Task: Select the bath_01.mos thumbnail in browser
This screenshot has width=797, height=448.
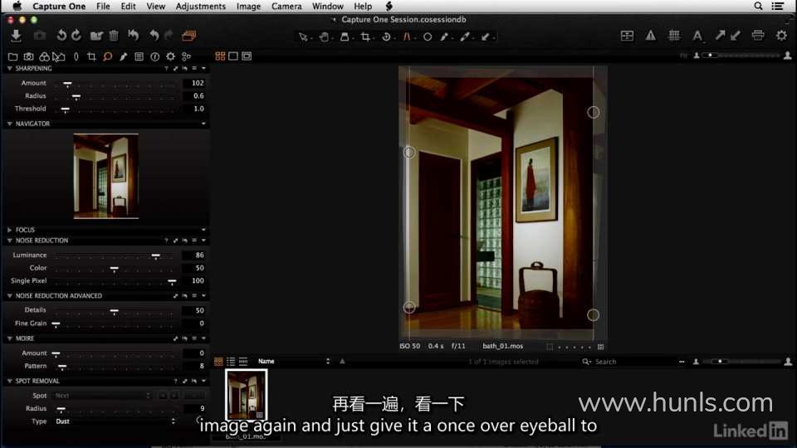Action: click(246, 395)
